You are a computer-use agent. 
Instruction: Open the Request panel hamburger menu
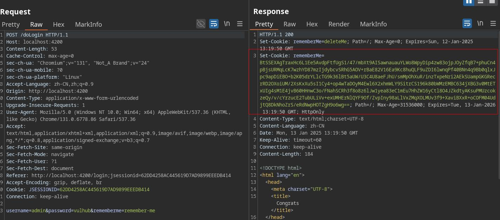click(240, 24)
